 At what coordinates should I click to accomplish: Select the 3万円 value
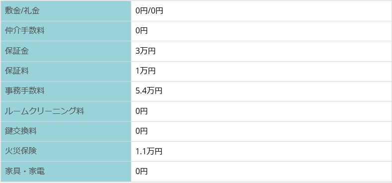point(145,51)
